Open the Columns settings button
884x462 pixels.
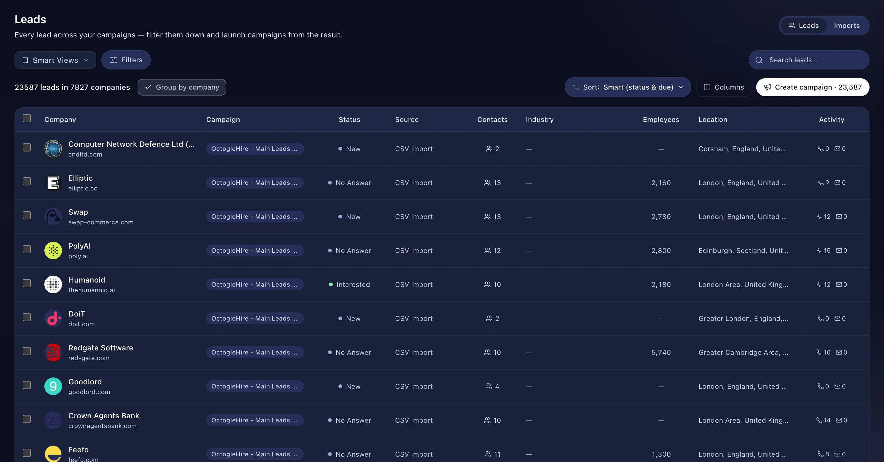click(724, 87)
